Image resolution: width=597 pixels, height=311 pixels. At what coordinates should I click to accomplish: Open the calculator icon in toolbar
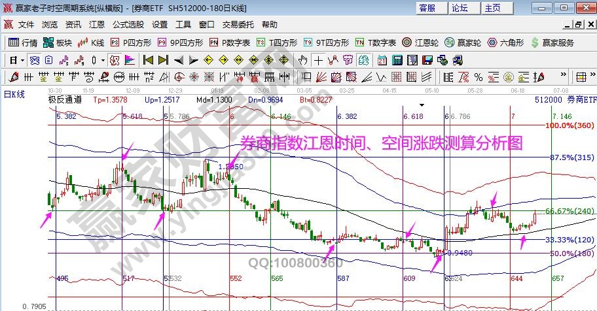(x=397, y=60)
